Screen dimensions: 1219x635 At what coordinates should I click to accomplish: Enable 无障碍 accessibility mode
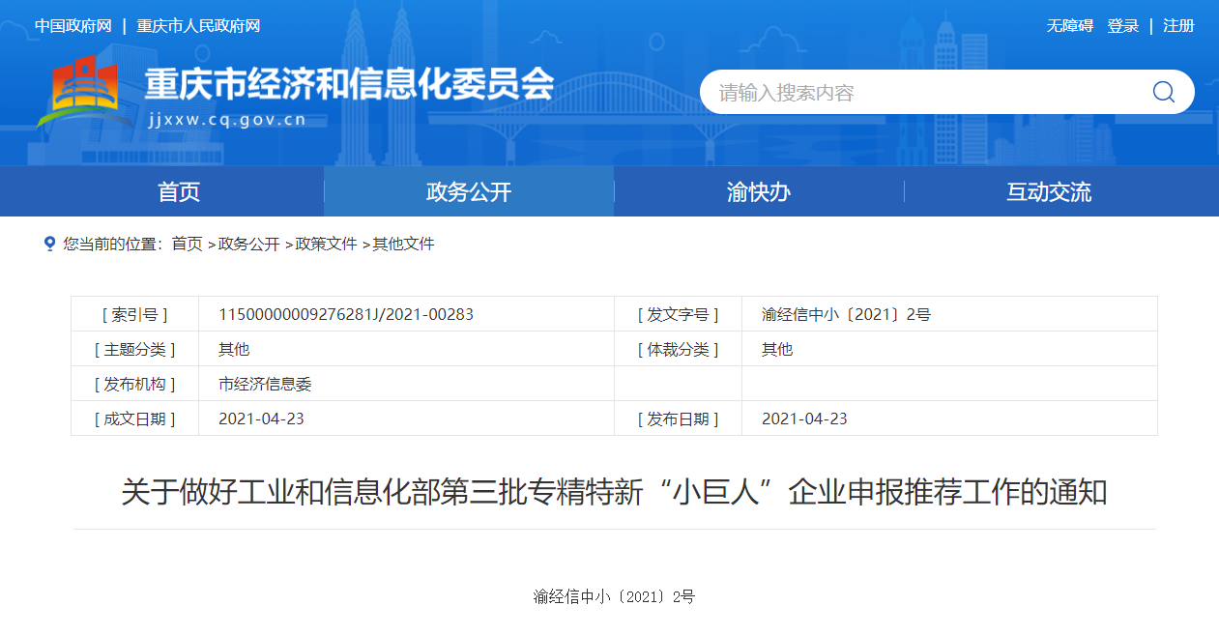click(1069, 26)
